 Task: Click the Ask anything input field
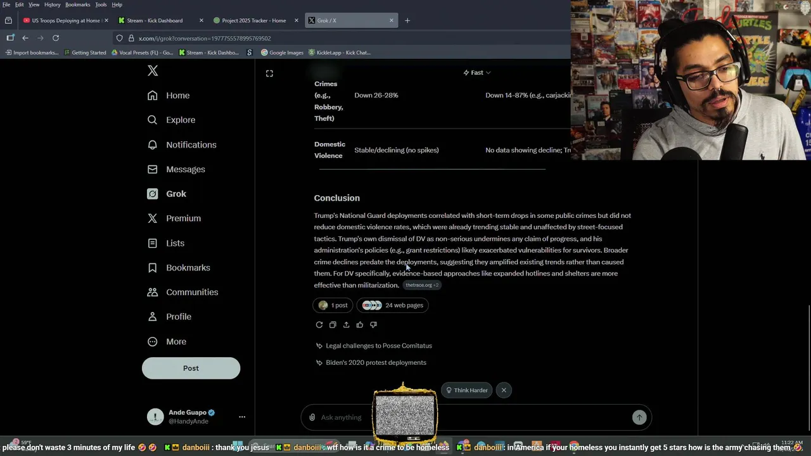(475, 417)
